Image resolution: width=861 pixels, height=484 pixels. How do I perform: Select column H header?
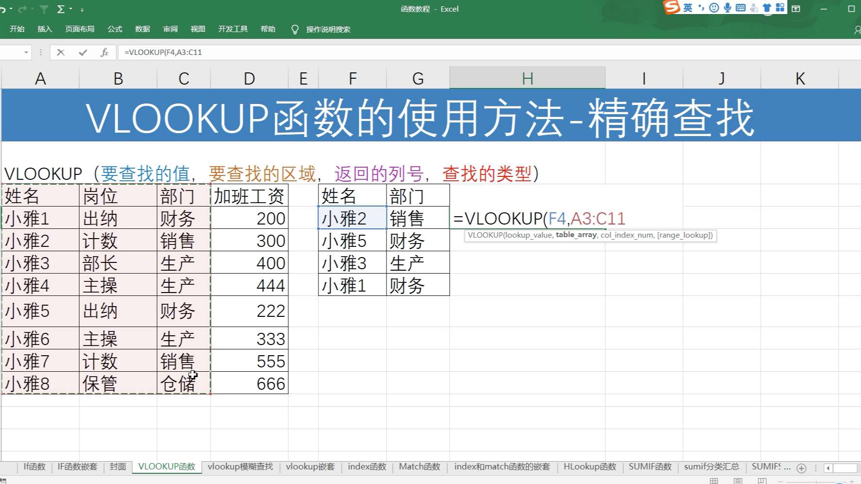(527, 78)
